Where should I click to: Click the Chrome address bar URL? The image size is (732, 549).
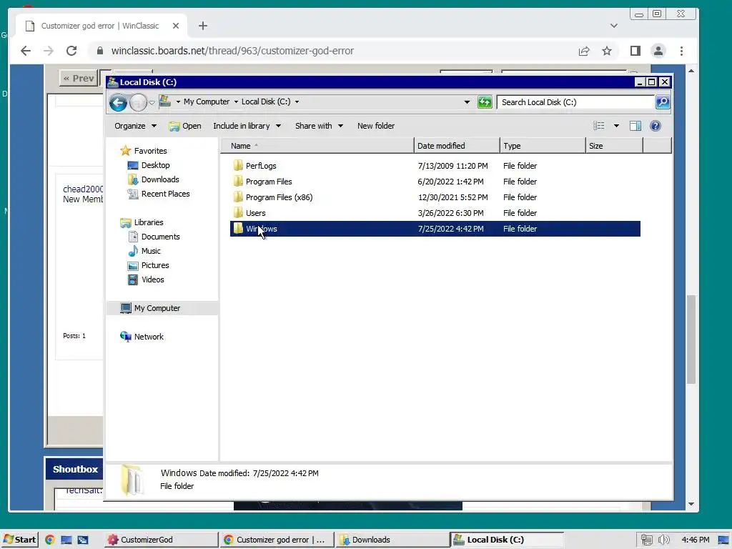[x=232, y=51]
